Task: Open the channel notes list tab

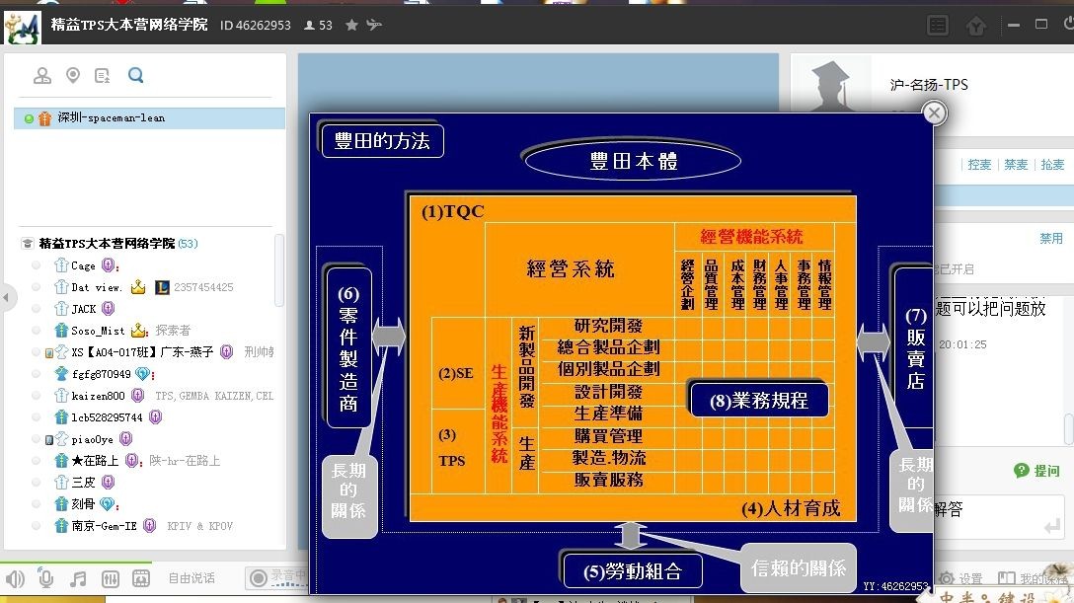Action: click(x=102, y=75)
